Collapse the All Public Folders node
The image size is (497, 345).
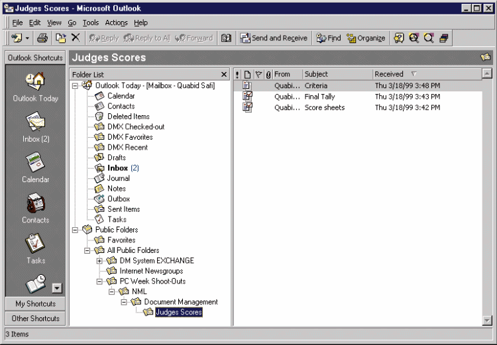click(x=87, y=250)
